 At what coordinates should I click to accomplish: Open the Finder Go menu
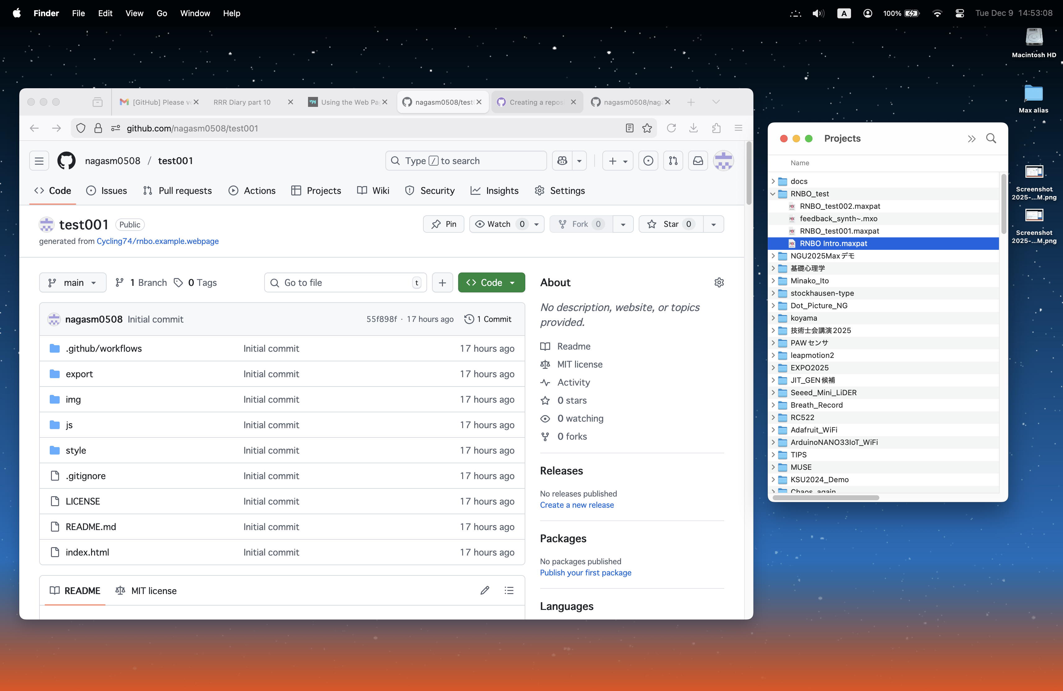162,13
